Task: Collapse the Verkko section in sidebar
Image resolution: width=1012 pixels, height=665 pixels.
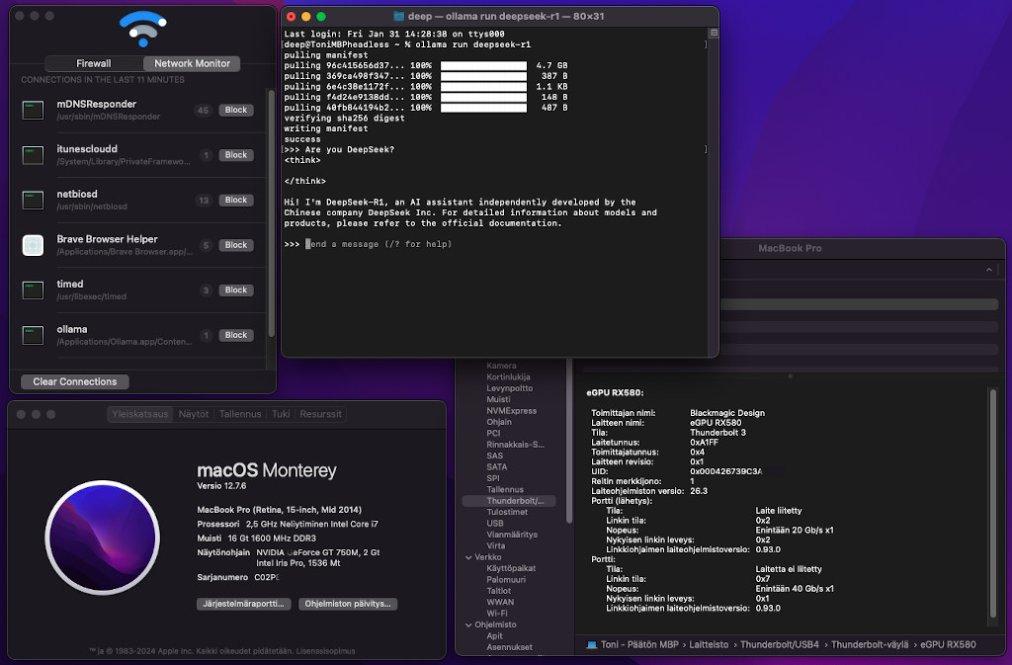Action: (467, 557)
